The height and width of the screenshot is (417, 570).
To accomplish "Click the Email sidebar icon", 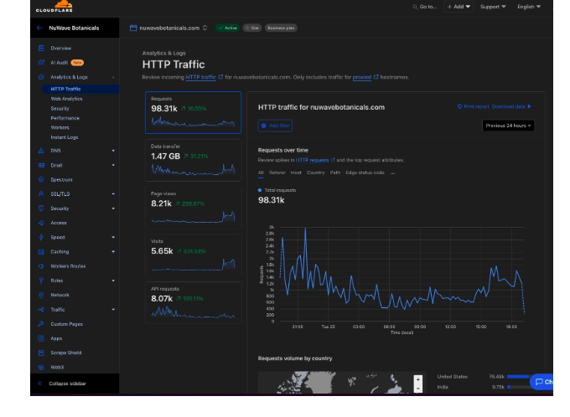I will tap(41, 165).
